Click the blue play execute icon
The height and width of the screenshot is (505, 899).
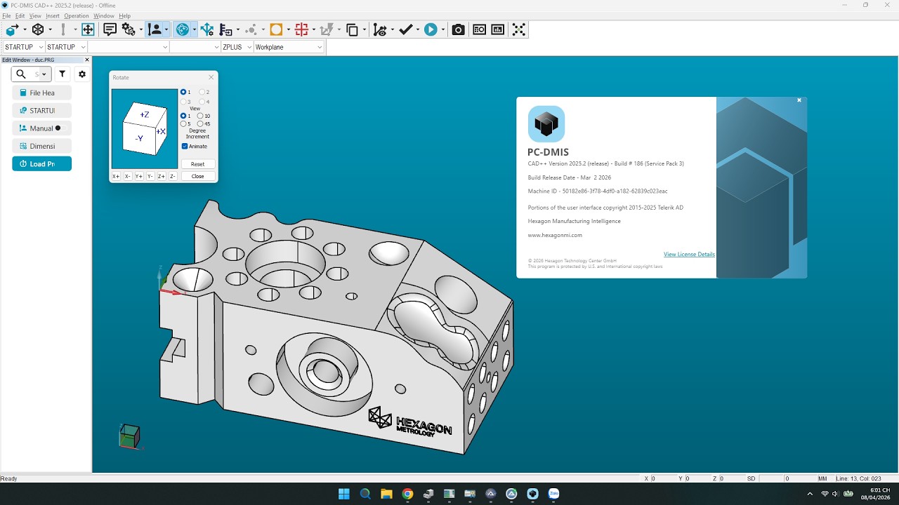[x=431, y=29]
